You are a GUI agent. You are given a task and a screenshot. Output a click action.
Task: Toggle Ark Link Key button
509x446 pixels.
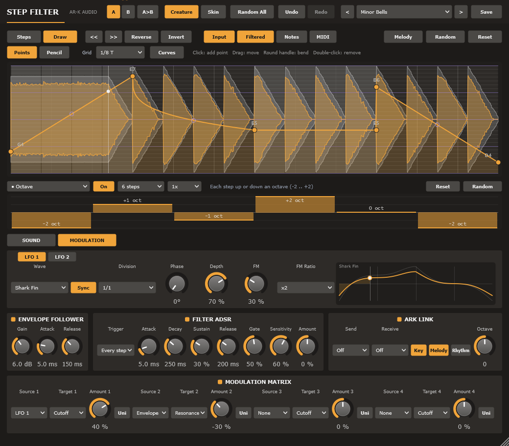418,350
